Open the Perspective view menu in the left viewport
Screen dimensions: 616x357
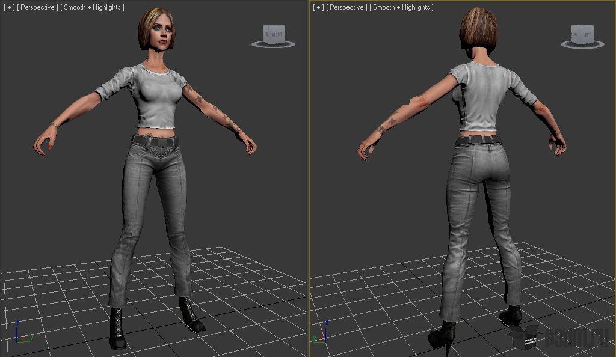point(37,7)
